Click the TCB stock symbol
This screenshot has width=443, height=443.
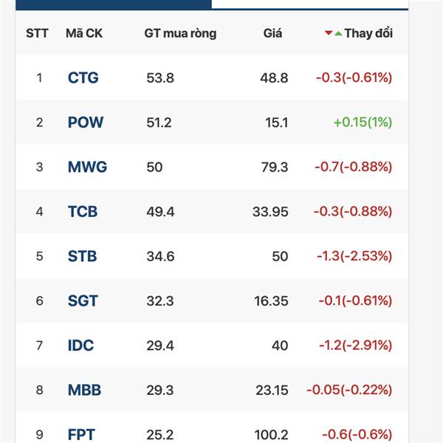pyautogui.click(x=83, y=212)
